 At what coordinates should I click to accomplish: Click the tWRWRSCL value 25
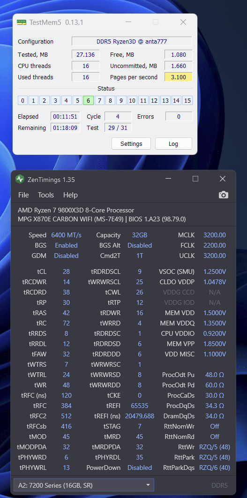pyautogui.click(x=140, y=282)
